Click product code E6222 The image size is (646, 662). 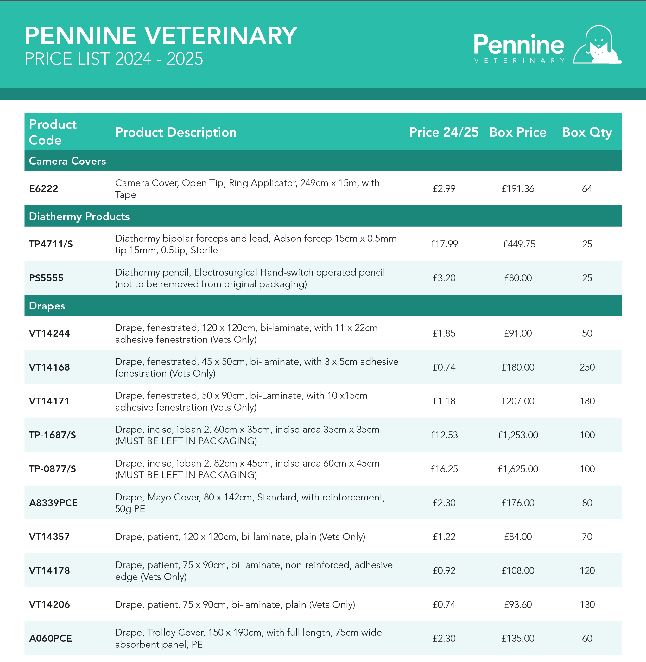[x=43, y=189]
